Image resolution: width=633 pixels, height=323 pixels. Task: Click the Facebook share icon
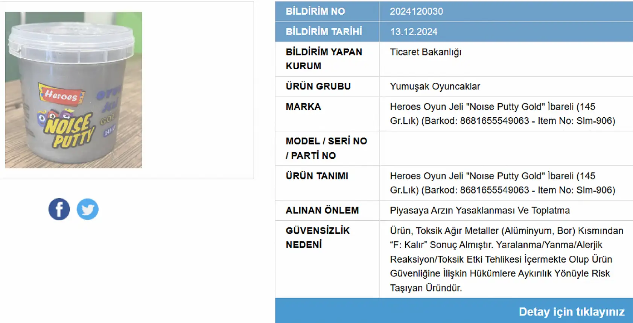point(59,209)
